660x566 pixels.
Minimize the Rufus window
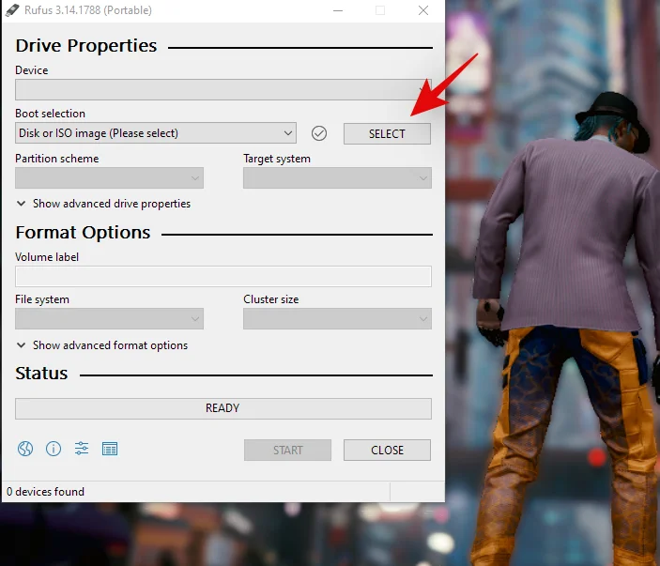pos(338,10)
